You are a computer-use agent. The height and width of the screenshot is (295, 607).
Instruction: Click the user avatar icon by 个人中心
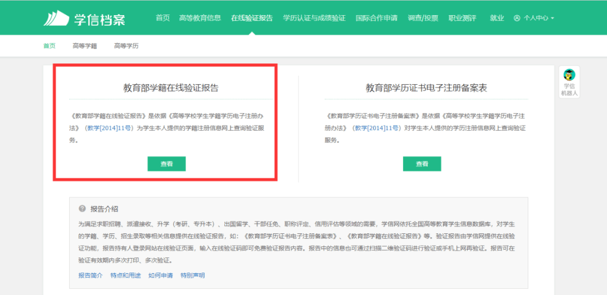517,18
